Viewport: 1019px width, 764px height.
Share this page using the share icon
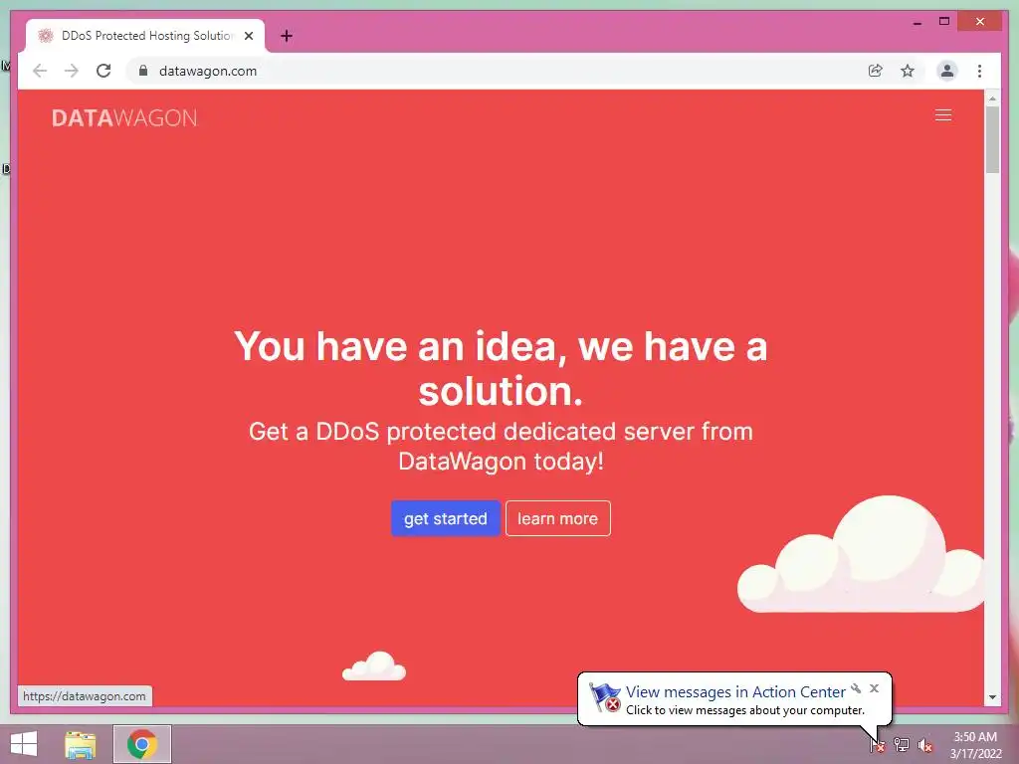876,71
